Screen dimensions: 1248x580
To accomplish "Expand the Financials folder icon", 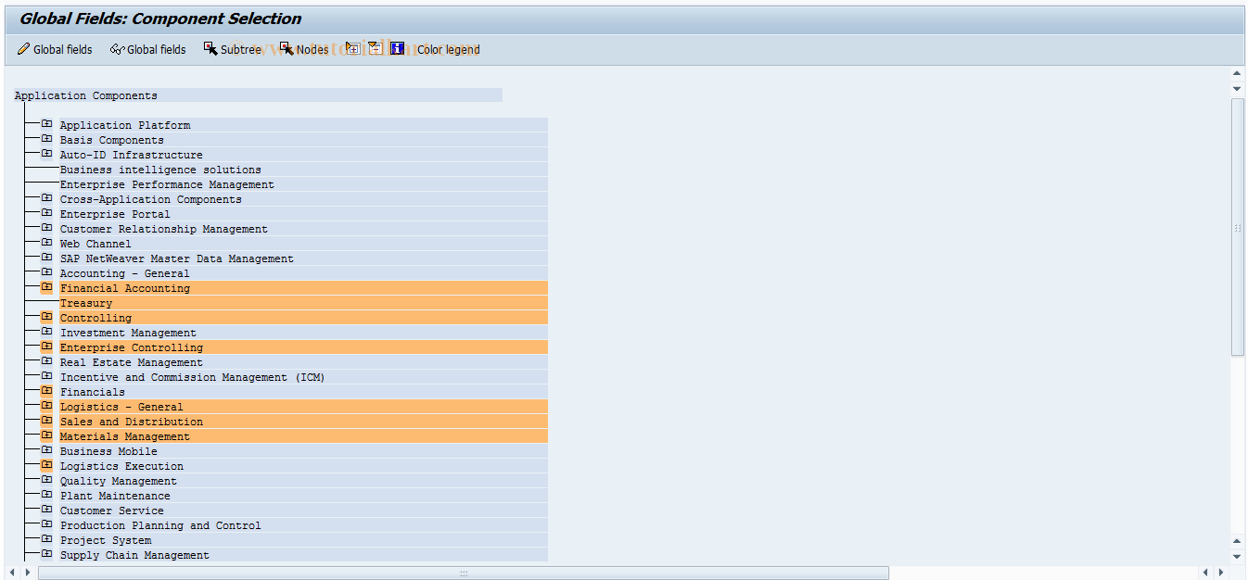I will (x=46, y=391).
